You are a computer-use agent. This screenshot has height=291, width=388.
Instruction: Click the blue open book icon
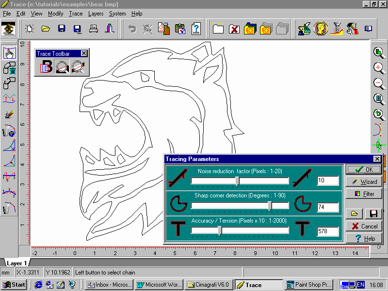coord(368,29)
